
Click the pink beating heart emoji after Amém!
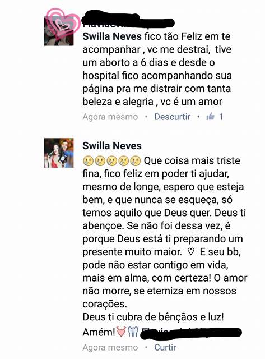point(121,332)
